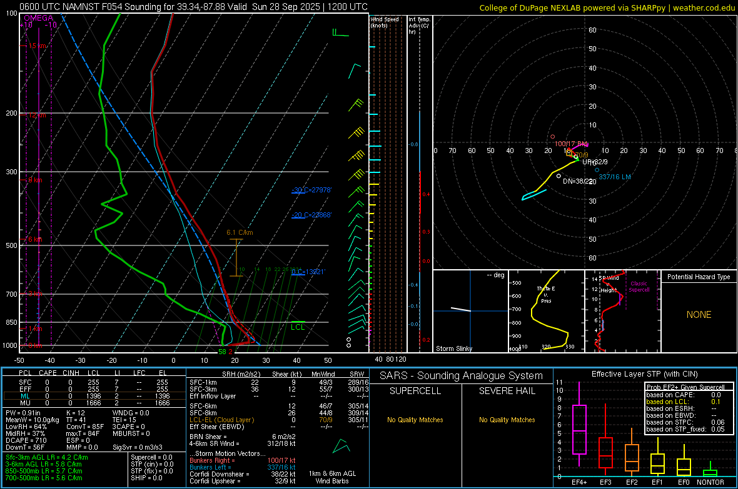Click the Theta-E v. Pres inset label
This screenshot has width=738, height=489.
546,294
